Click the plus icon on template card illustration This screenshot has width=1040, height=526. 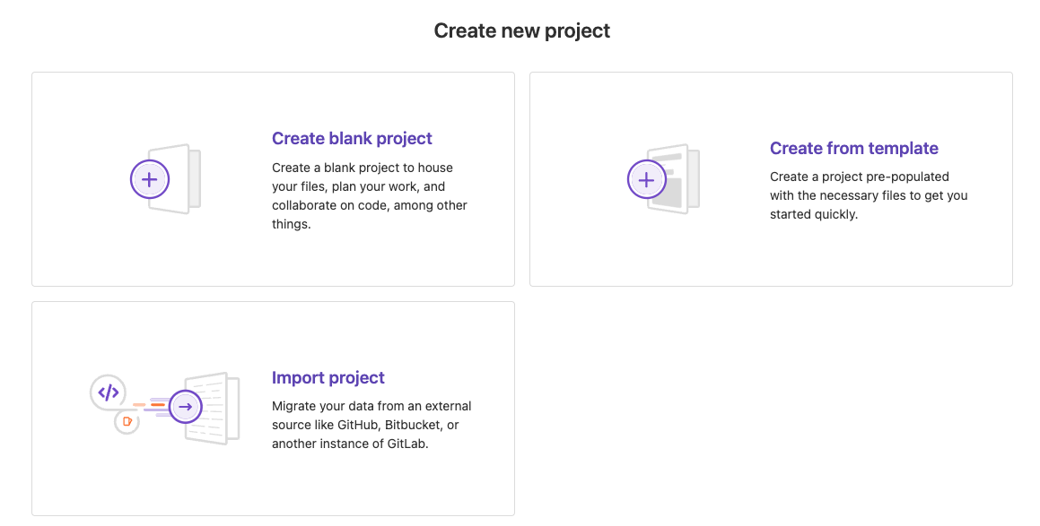point(648,179)
